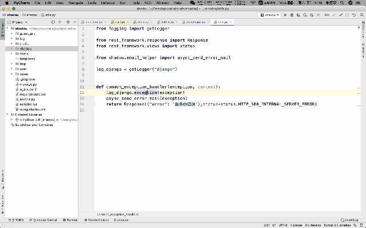The image size is (366, 228).
Task: Select nginx.conf in project tree
Action: pyautogui.click(x=28, y=89)
